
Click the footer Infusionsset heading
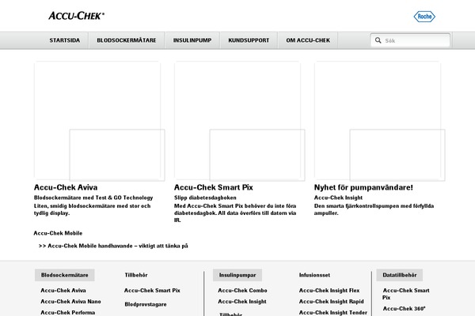314,275
